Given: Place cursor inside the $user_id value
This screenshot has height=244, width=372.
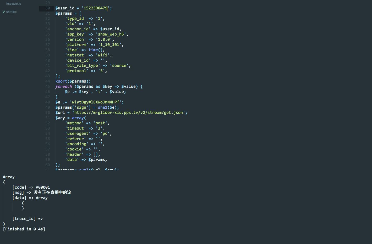Looking at the screenshot, I should tap(96, 8).
